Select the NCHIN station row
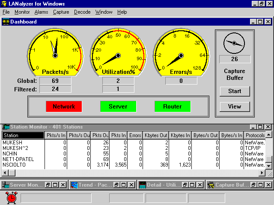 pyautogui.click(x=134, y=154)
